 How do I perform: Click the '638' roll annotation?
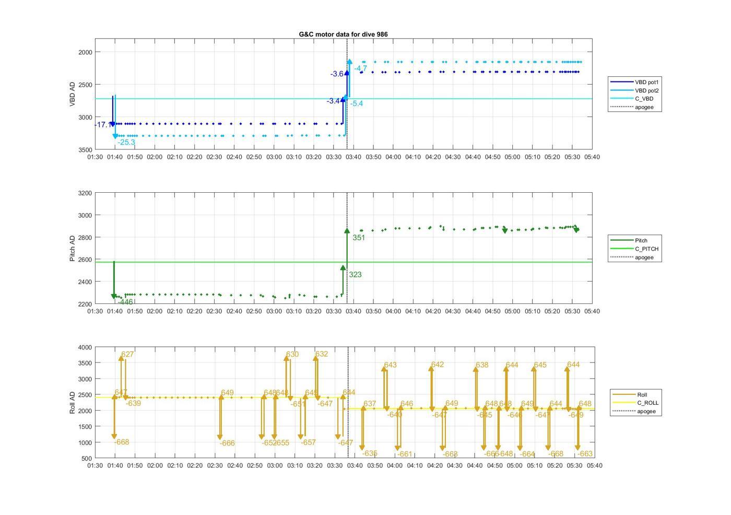click(482, 365)
